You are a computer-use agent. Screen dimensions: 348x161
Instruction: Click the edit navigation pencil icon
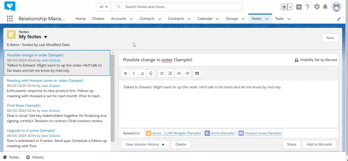pyautogui.click(x=339, y=19)
